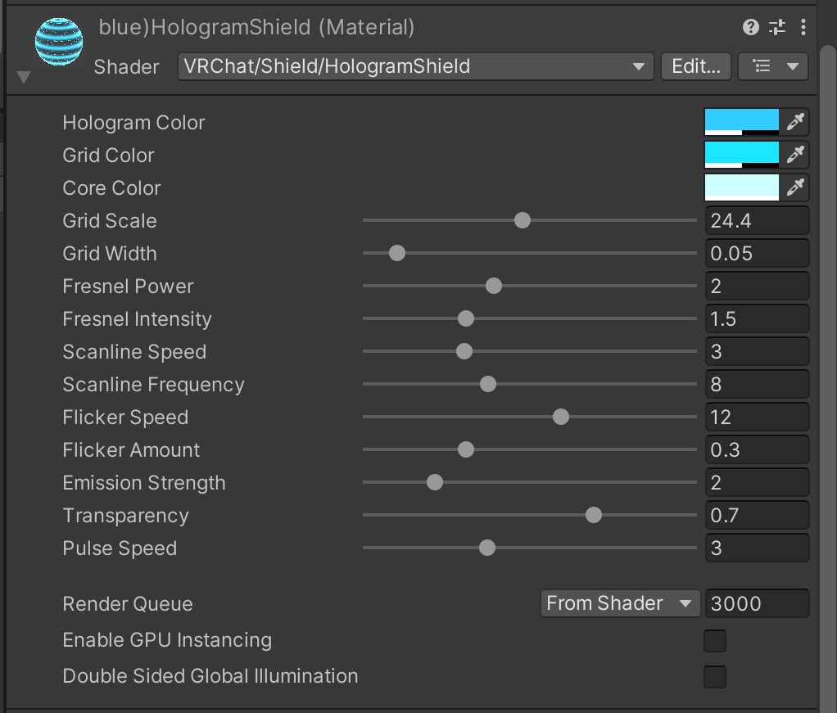The image size is (837, 713).
Task: Click the Scanline Speed slider handle
Action: click(x=464, y=351)
